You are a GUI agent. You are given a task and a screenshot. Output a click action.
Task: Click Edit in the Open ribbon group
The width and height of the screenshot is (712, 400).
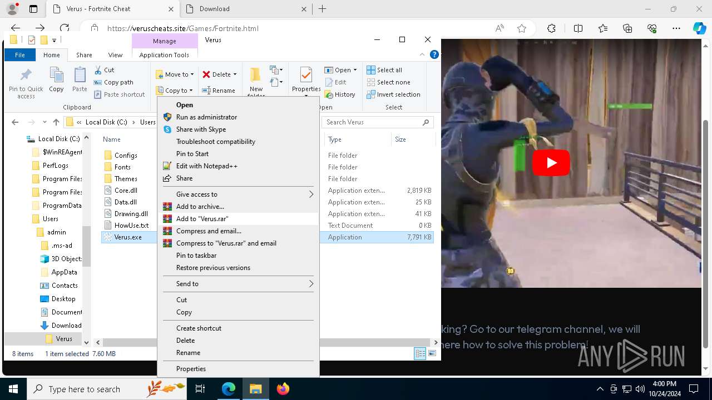[335, 82]
